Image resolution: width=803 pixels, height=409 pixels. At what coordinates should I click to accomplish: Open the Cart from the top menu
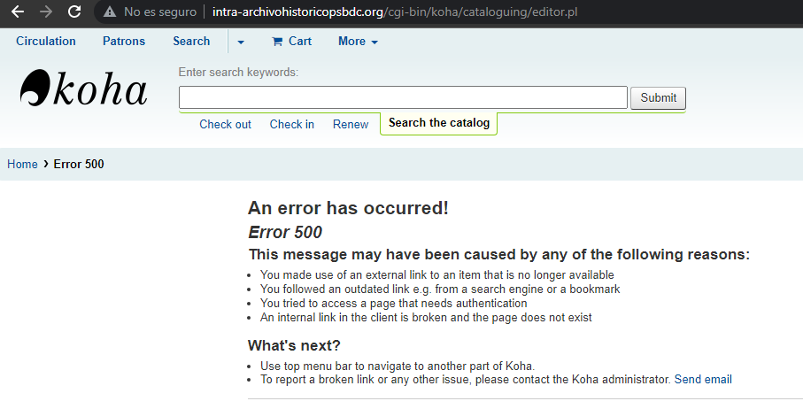click(x=291, y=42)
